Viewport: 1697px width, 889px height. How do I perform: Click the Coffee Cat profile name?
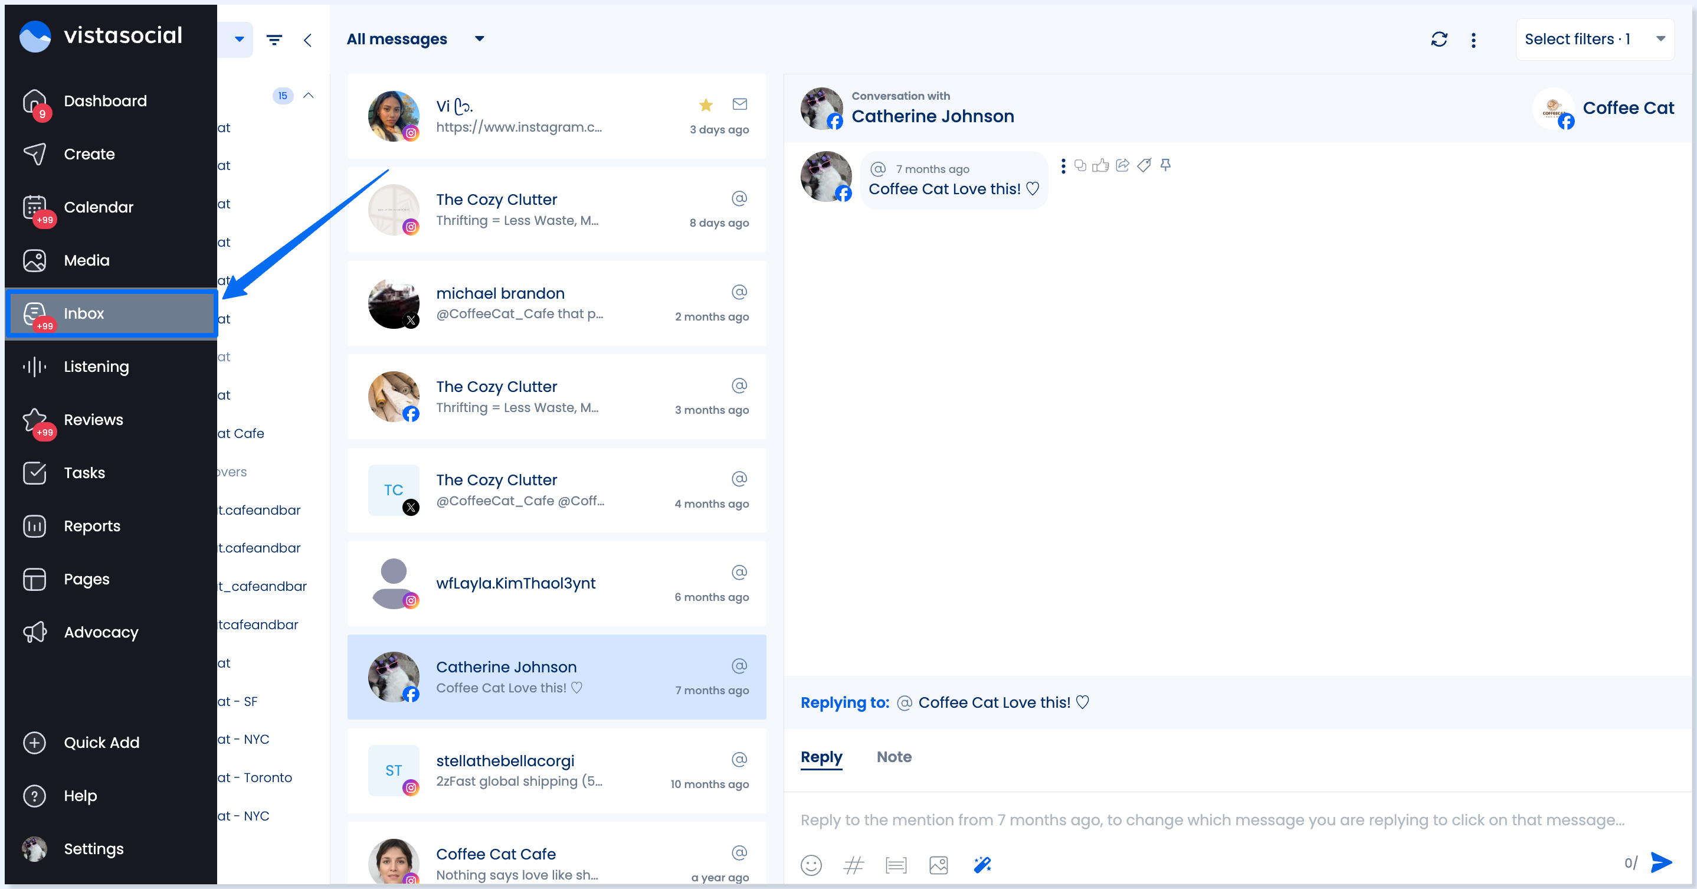1628,108
